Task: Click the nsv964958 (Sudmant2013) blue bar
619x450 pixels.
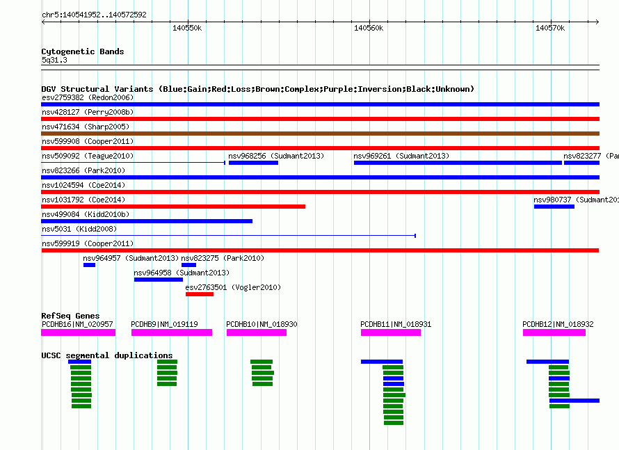Action: tap(159, 280)
